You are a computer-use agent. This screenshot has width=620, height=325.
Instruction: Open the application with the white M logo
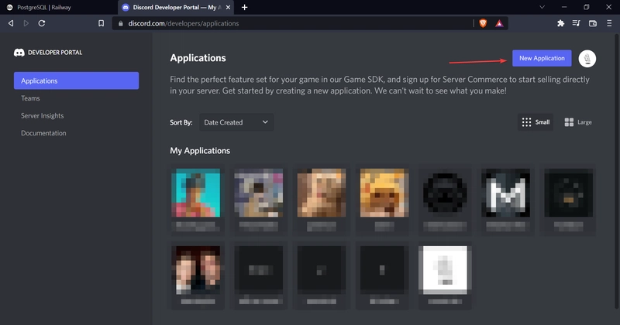[x=505, y=193]
